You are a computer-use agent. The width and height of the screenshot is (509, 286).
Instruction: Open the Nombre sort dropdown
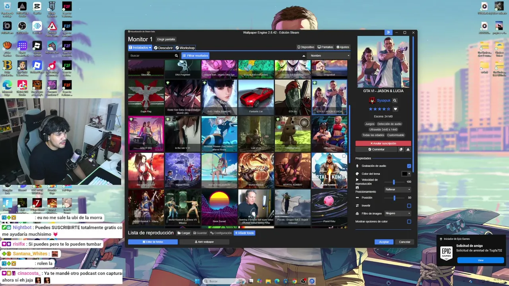click(329, 56)
